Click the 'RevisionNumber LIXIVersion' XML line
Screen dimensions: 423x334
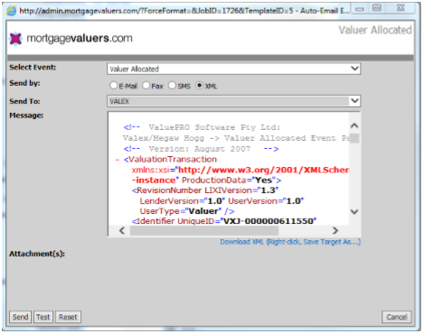tap(205, 190)
